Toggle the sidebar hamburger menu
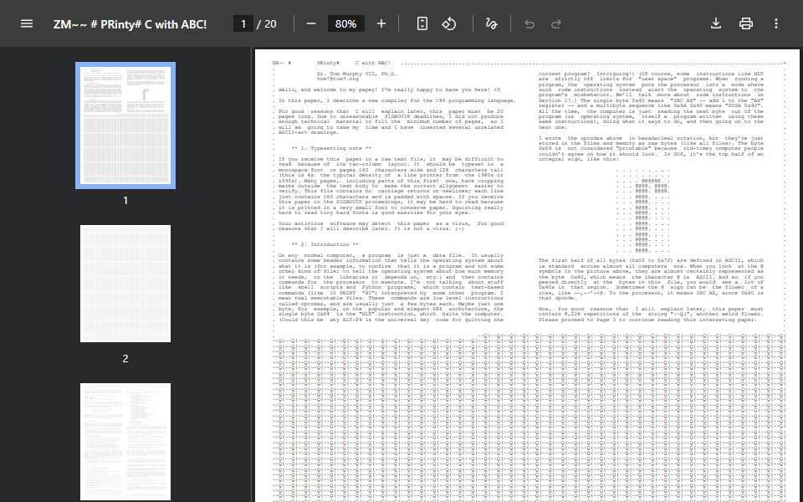 pos(27,23)
